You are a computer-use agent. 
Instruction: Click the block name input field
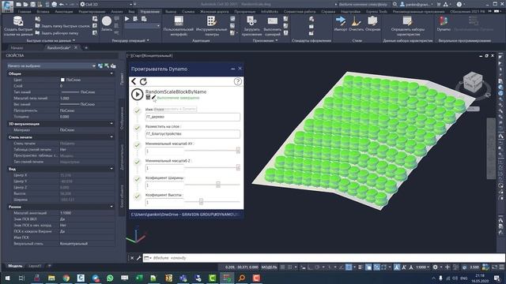(193, 117)
